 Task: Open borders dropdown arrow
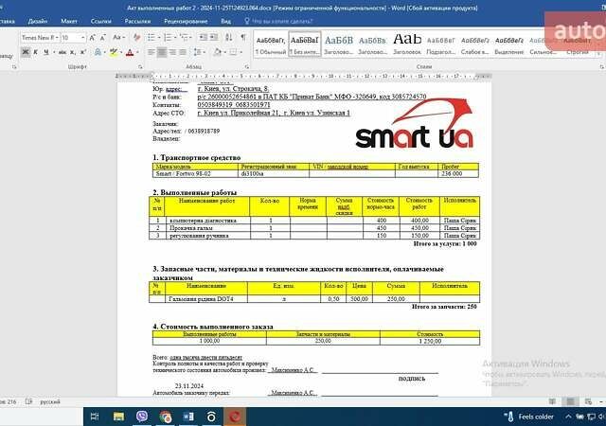coord(241,52)
